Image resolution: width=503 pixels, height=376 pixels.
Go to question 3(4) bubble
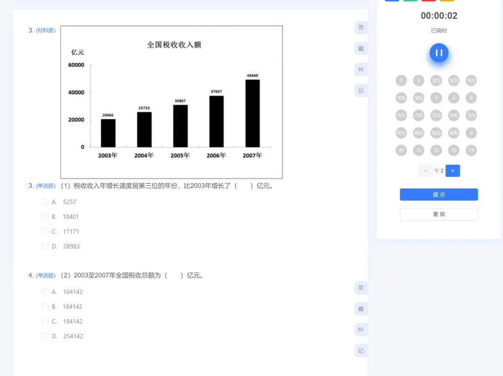pyautogui.click(x=401, y=98)
